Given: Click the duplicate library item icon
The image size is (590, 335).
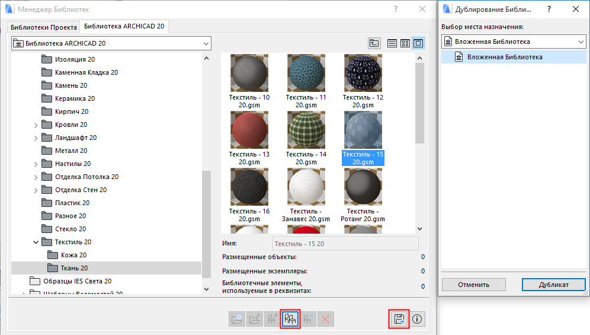Looking at the screenshot, I should (290, 319).
